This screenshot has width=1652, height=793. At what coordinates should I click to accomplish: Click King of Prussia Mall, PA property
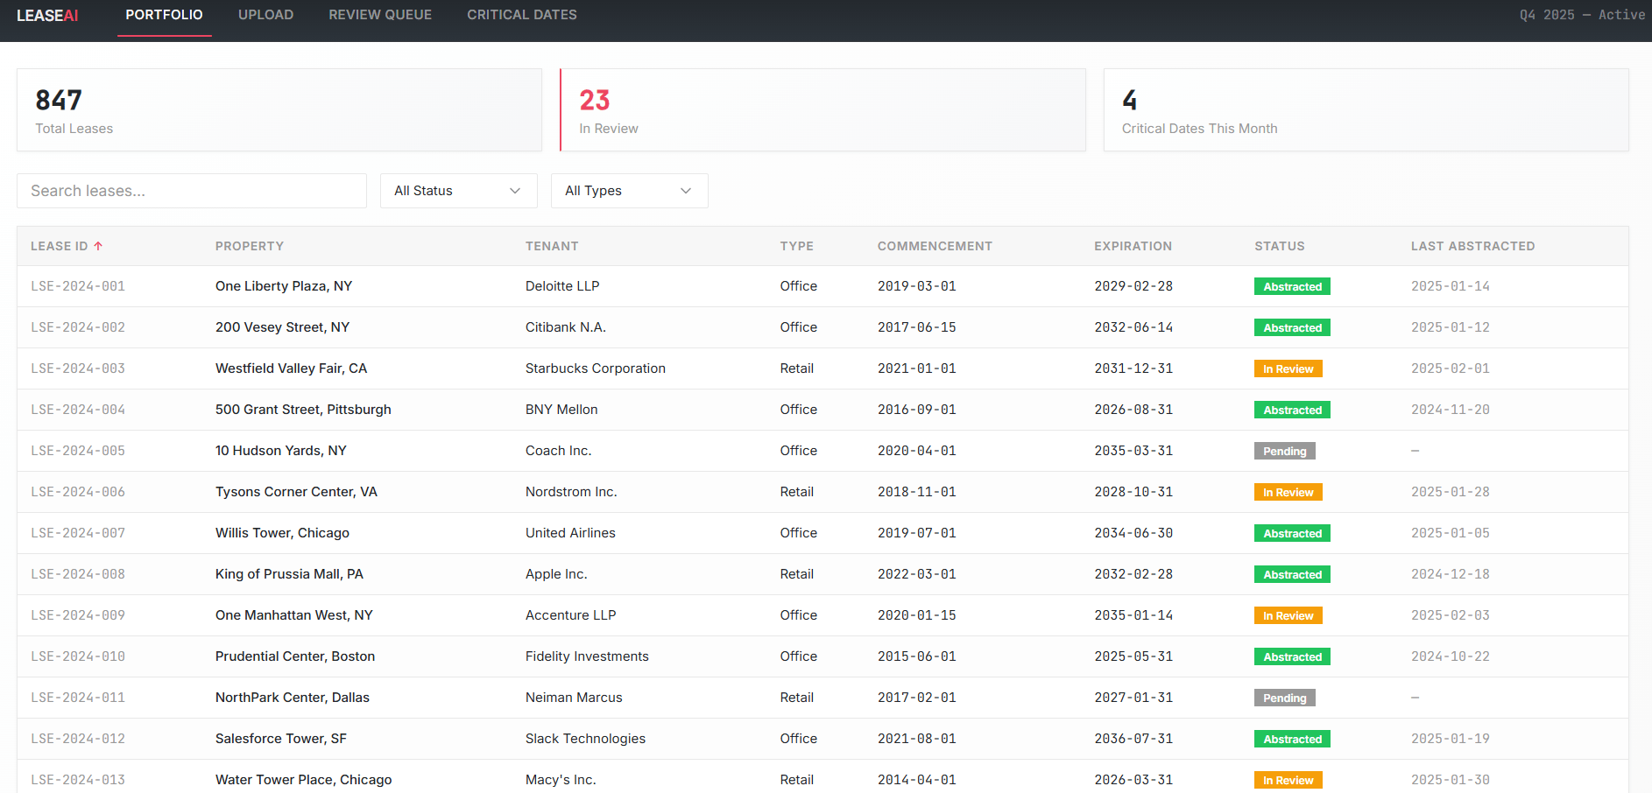(x=289, y=574)
